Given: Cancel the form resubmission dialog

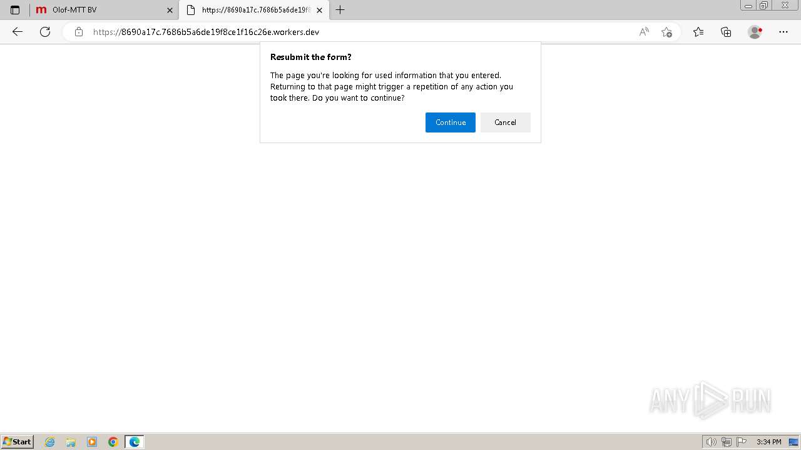Looking at the screenshot, I should 505,122.
